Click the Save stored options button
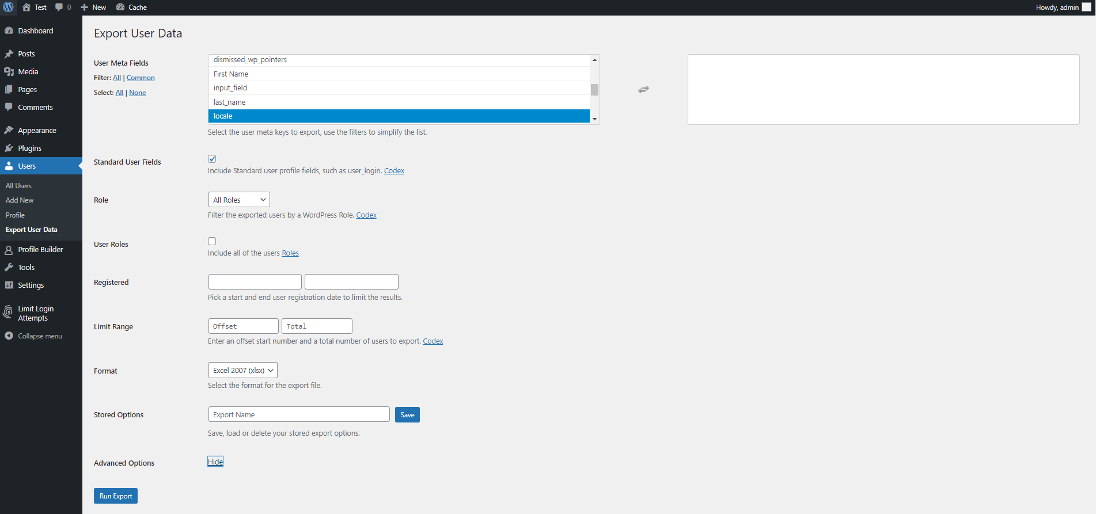The image size is (1096, 514). pos(407,415)
